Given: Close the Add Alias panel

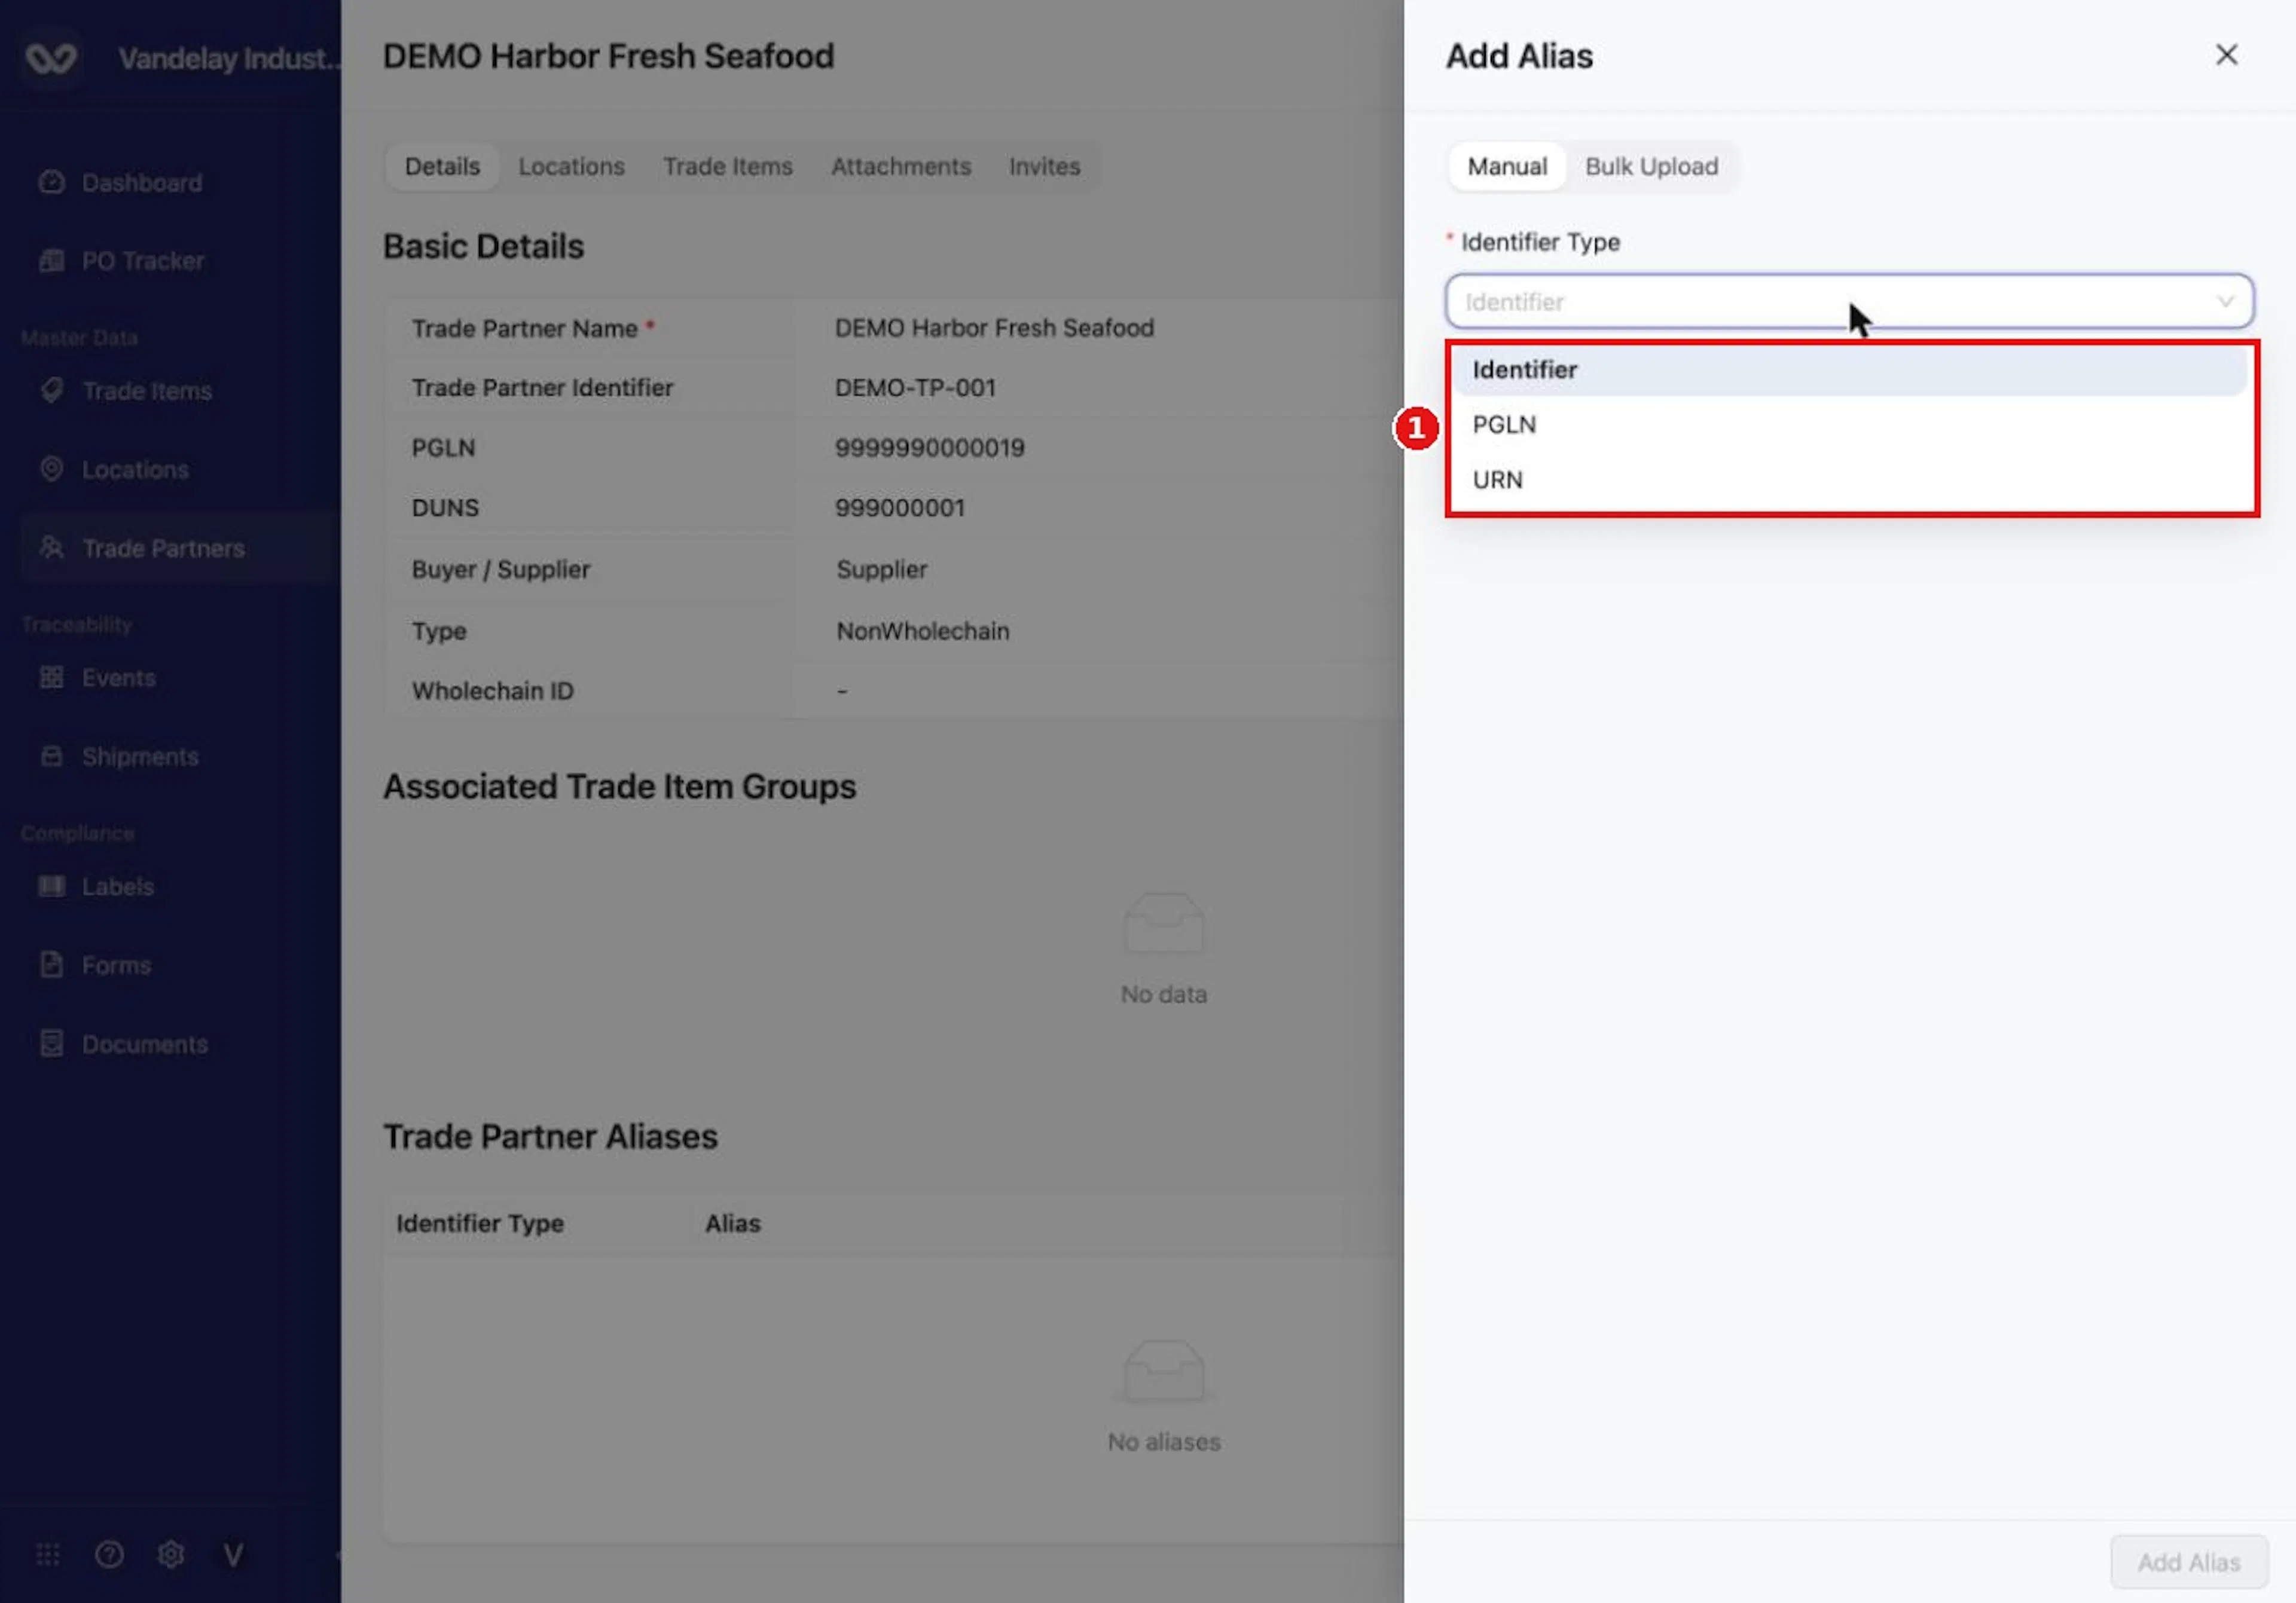Looking at the screenshot, I should [x=2226, y=55].
